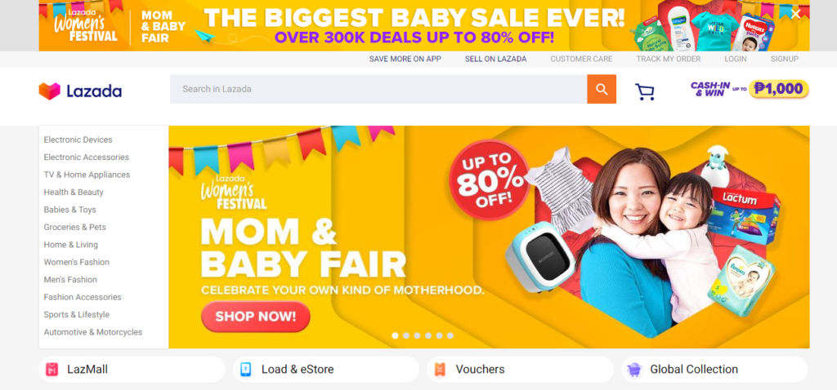Close the top baby sale banner
Screen dimensions: 837x390
pyautogui.click(x=795, y=15)
